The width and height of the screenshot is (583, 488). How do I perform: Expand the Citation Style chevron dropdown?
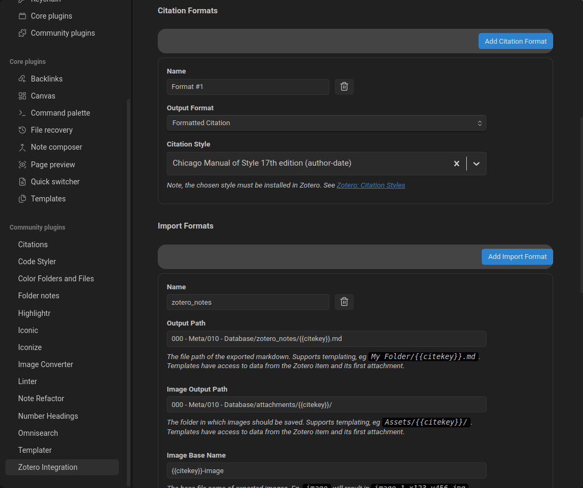pos(476,164)
